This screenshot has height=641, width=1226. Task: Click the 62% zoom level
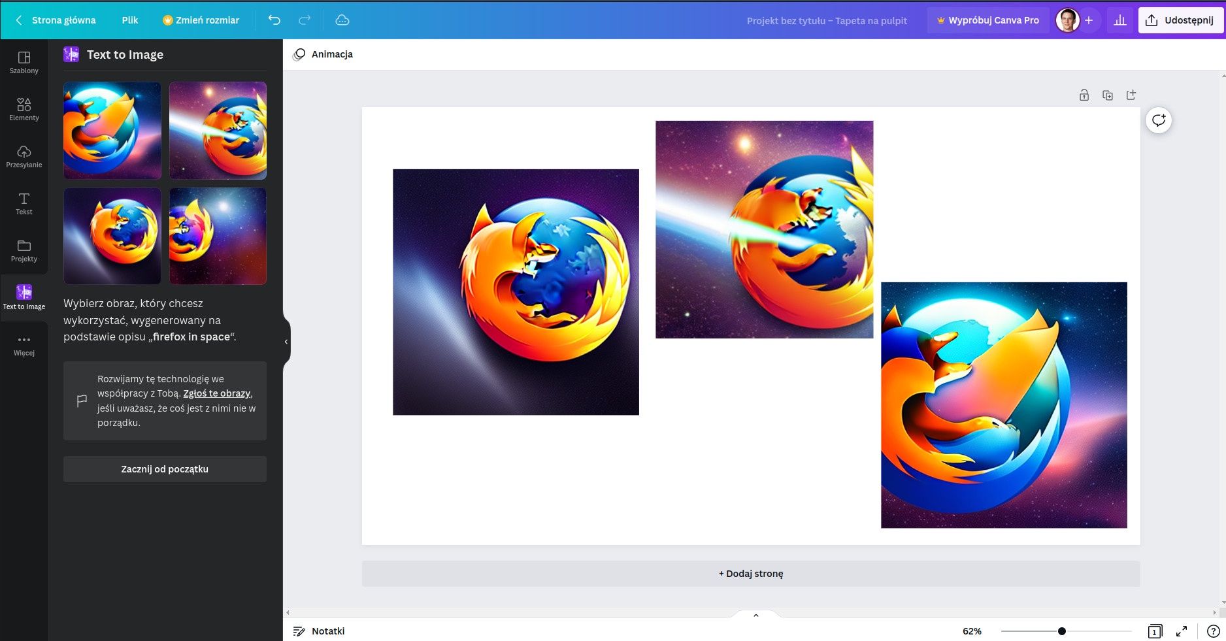coord(972,631)
